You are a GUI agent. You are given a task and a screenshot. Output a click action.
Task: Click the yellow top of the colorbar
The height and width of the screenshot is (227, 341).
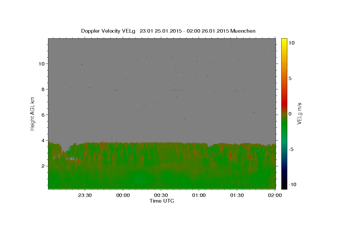click(x=284, y=41)
